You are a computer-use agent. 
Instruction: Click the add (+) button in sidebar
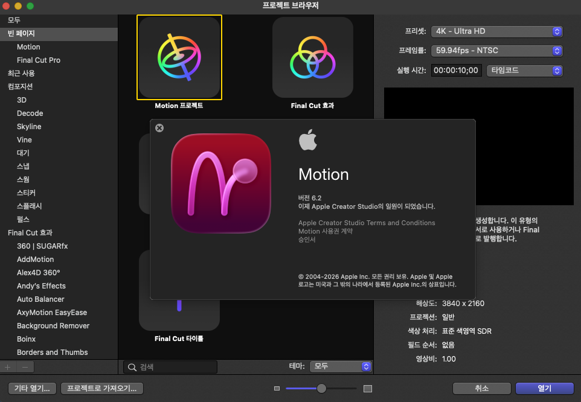tap(8, 367)
